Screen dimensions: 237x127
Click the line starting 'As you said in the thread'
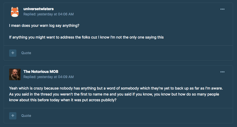tap(114, 94)
